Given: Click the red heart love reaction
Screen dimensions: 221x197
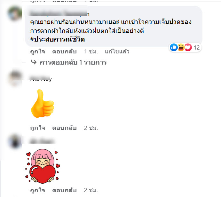Looking at the screenshot, I should [188, 47].
